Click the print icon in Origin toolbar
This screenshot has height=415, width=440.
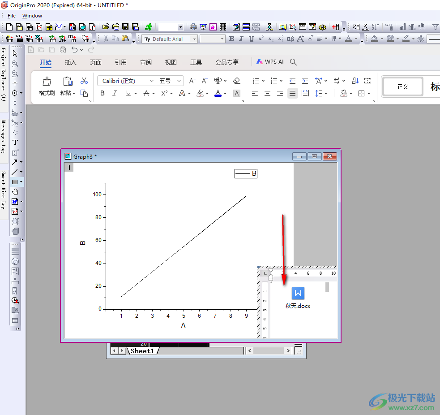pos(193,27)
